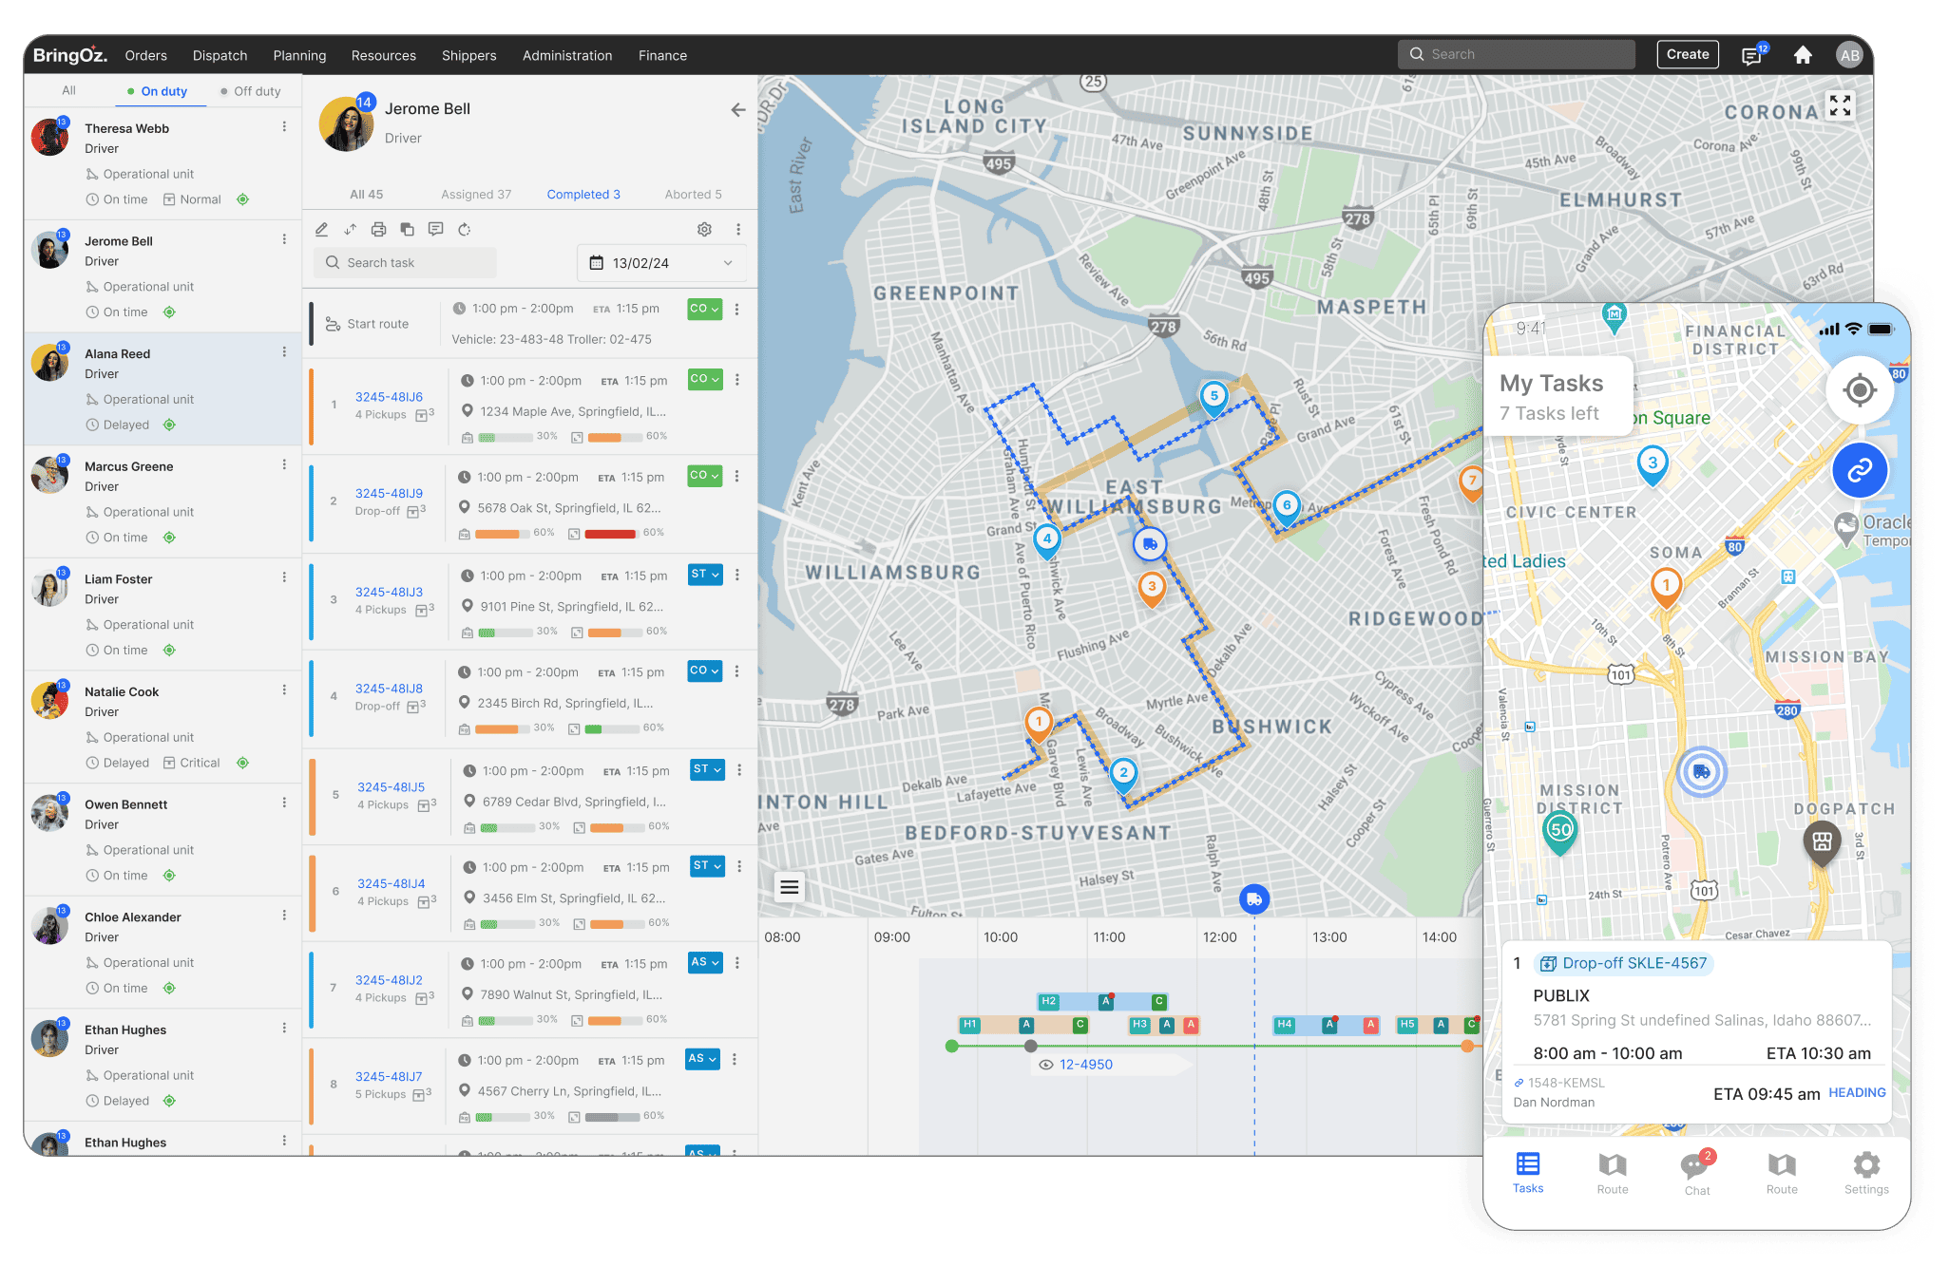Click the edit pencil icon in task toolbar
1949x1266 pixels.
click(322, 229)
